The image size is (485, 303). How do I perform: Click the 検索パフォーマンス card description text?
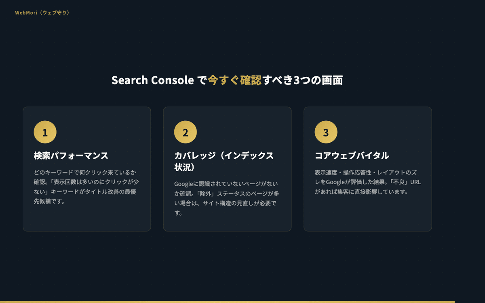[86, 187]
